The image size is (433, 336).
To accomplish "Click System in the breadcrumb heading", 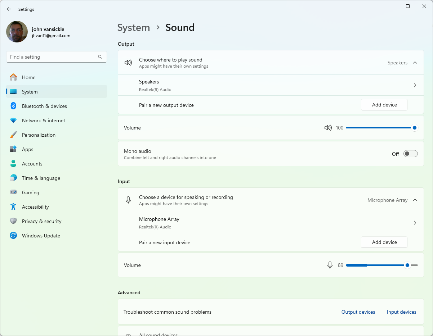I will tap(134, 28).
